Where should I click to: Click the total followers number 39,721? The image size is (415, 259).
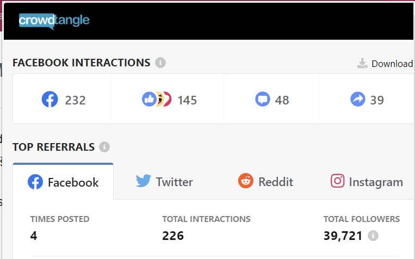[343, 236]
